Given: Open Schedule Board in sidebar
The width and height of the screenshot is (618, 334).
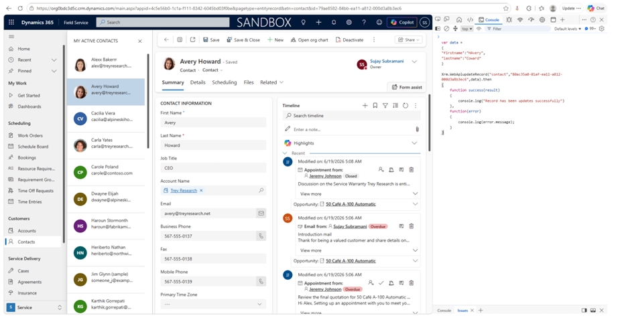Looking at the screenshot, I should (x=33, y=147).
